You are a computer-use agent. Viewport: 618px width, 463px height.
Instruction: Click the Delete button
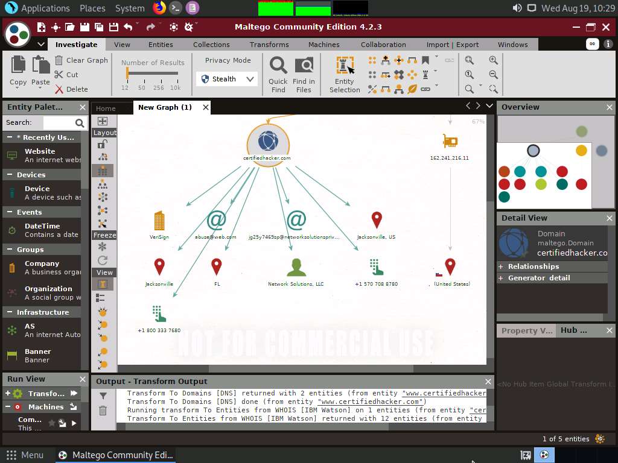click(x=71, y=89)
